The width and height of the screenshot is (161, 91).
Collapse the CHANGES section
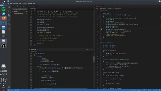tap(16, 12)
